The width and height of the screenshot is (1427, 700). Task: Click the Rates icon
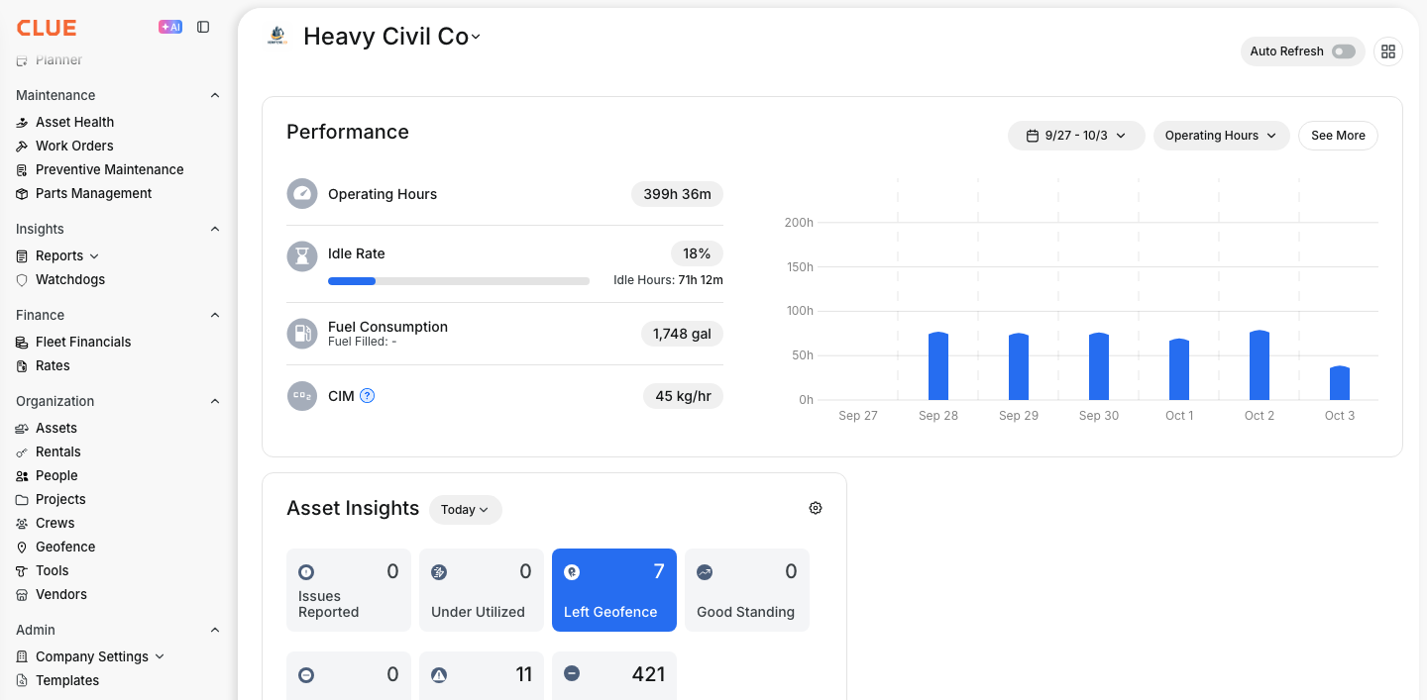coord(22,365)
